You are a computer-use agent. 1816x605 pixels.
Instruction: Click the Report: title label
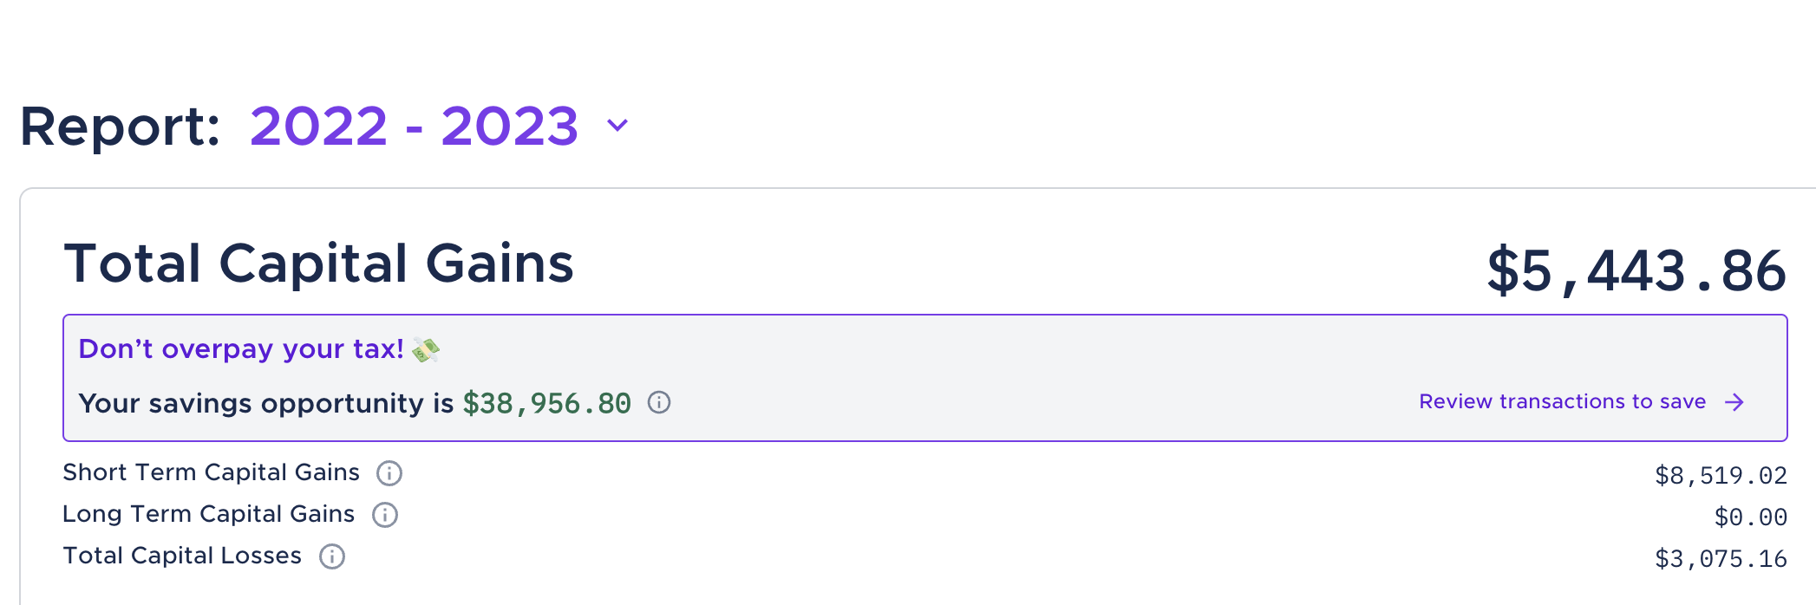tap(120, 127)
